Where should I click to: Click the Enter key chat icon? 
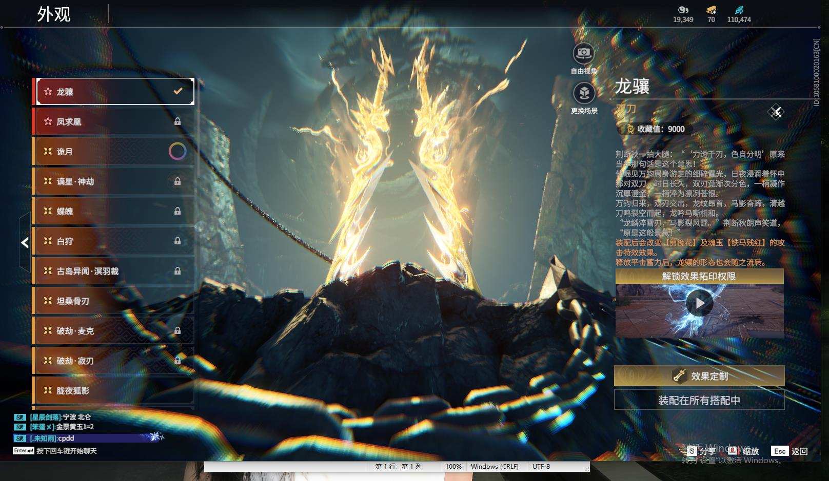click(24, 451)
